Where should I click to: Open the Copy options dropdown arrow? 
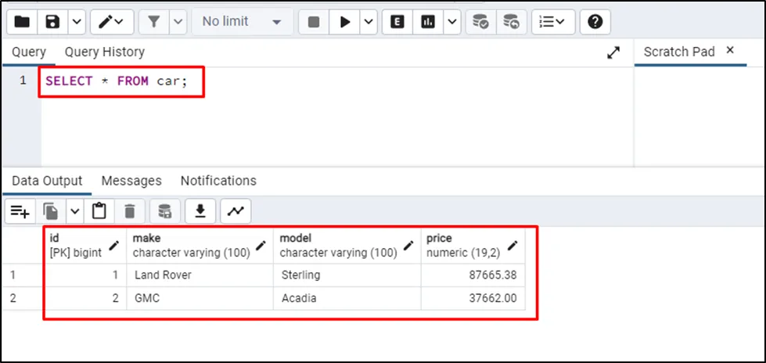click(x=74, y=210)
